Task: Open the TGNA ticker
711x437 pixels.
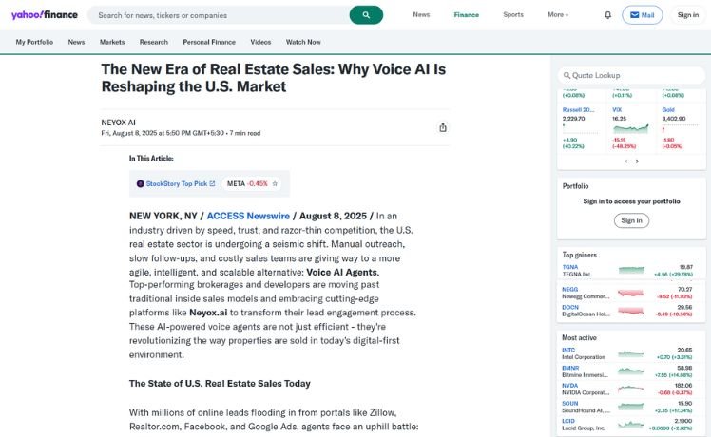Action: point(570,267)
